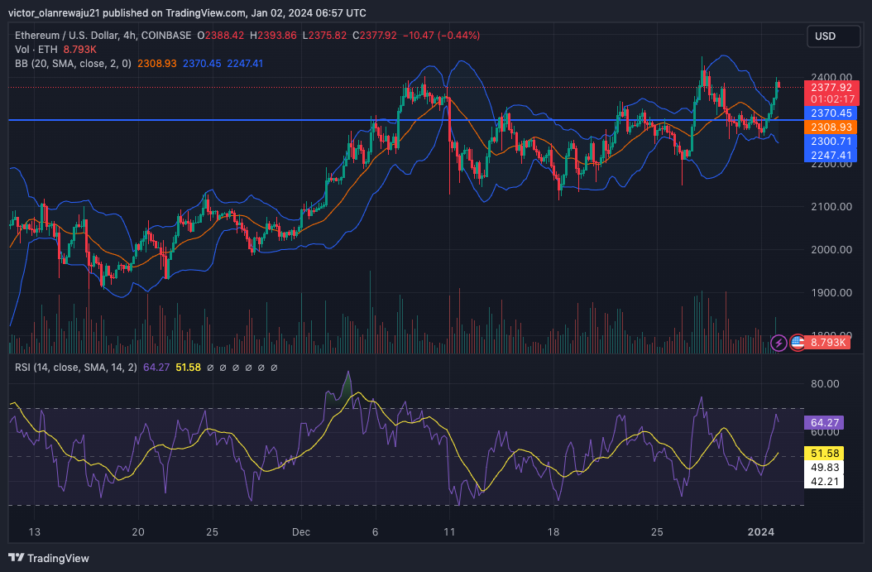Click the purple RSI 64.27 value label
This screenshot has height=572, width=872.
824,423
